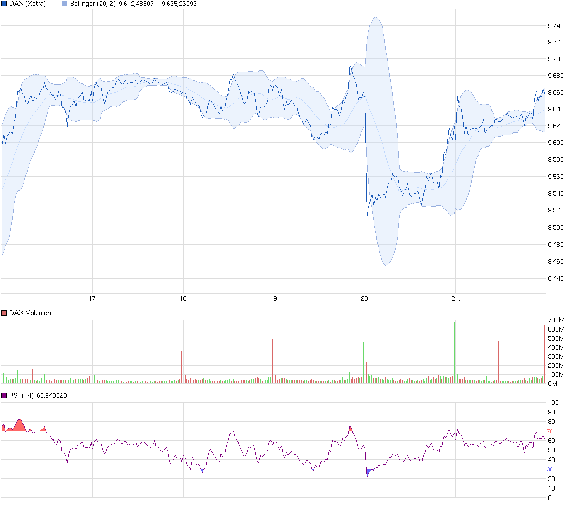Click the 9.740 price axis label
Image resolution: width=575 pixels, height=505 pixels.
[556, 26]
